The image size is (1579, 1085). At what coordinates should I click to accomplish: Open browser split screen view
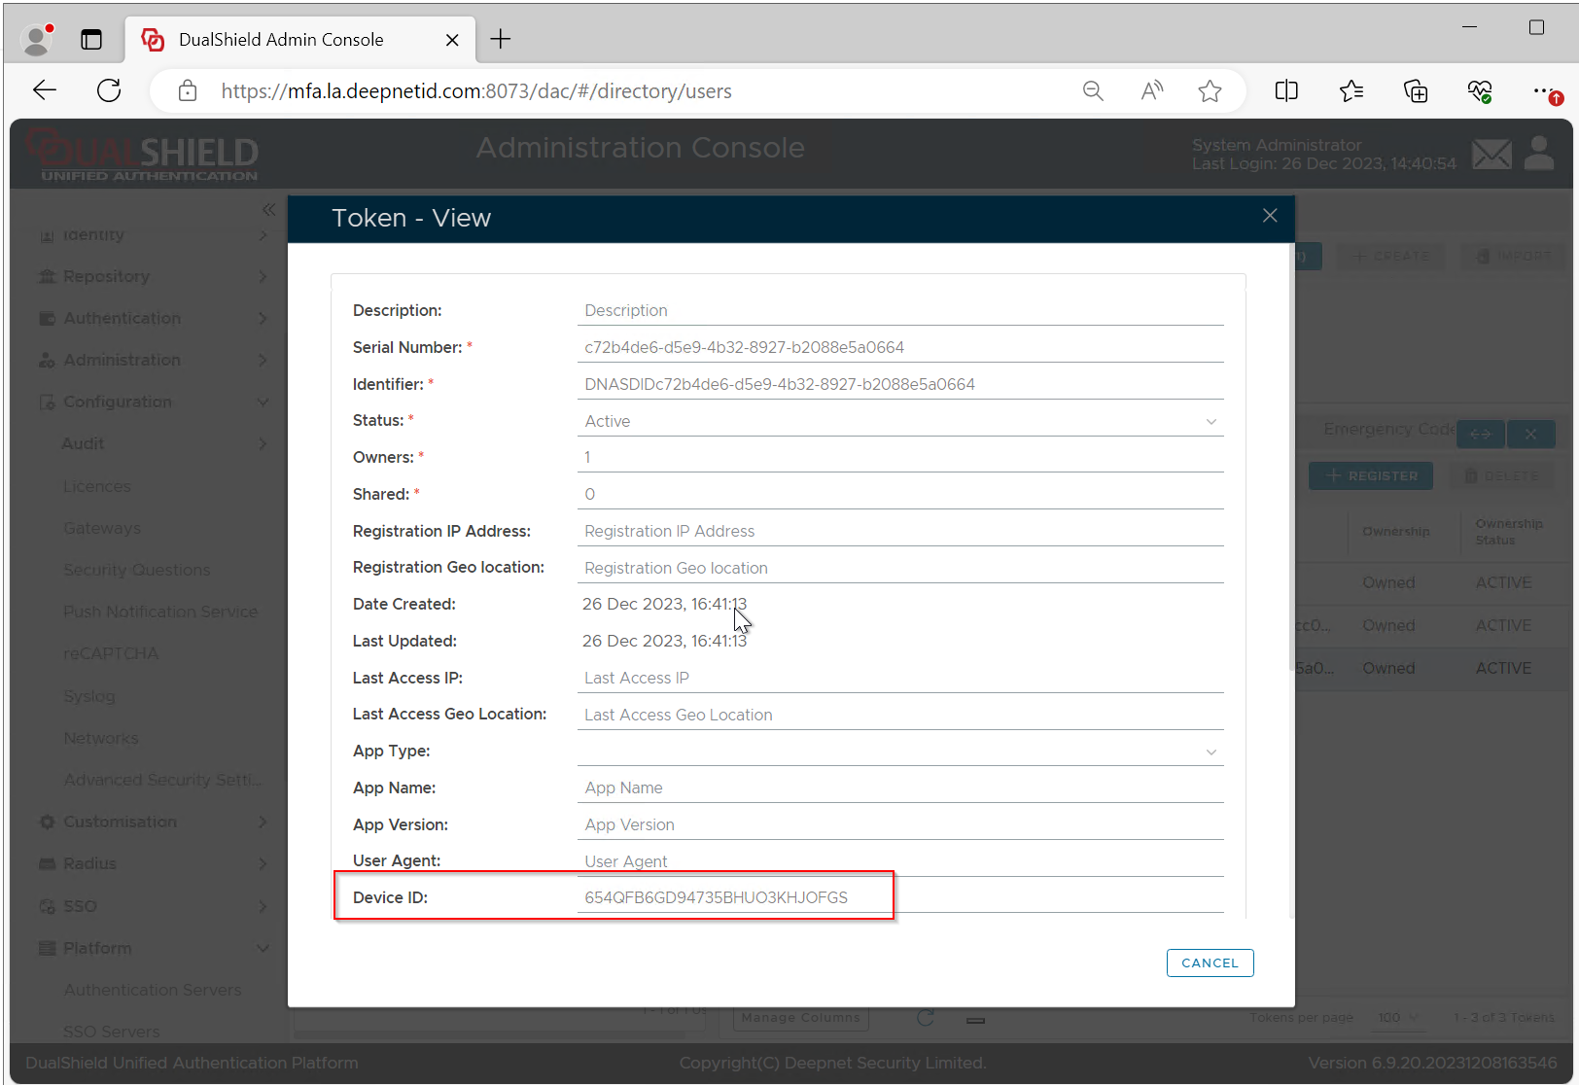1286,91
